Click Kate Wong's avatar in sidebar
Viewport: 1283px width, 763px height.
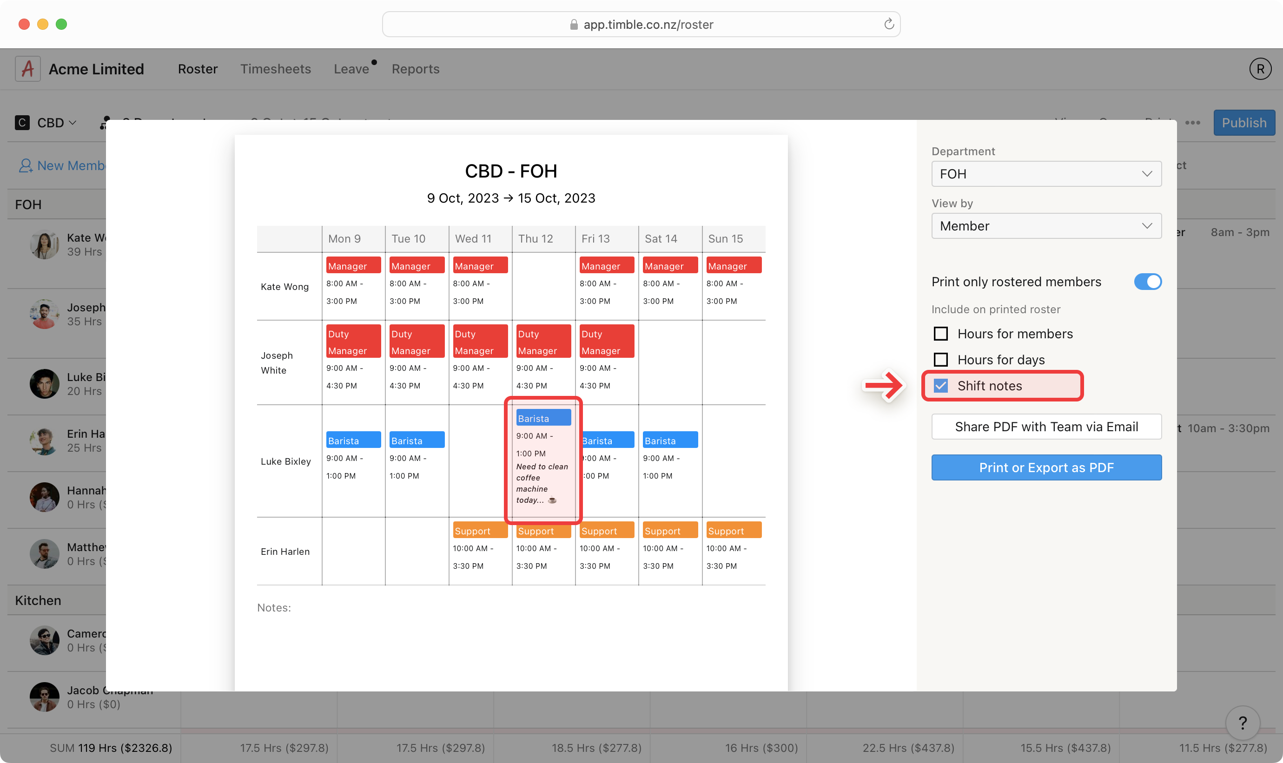click(x=44, y=245)
